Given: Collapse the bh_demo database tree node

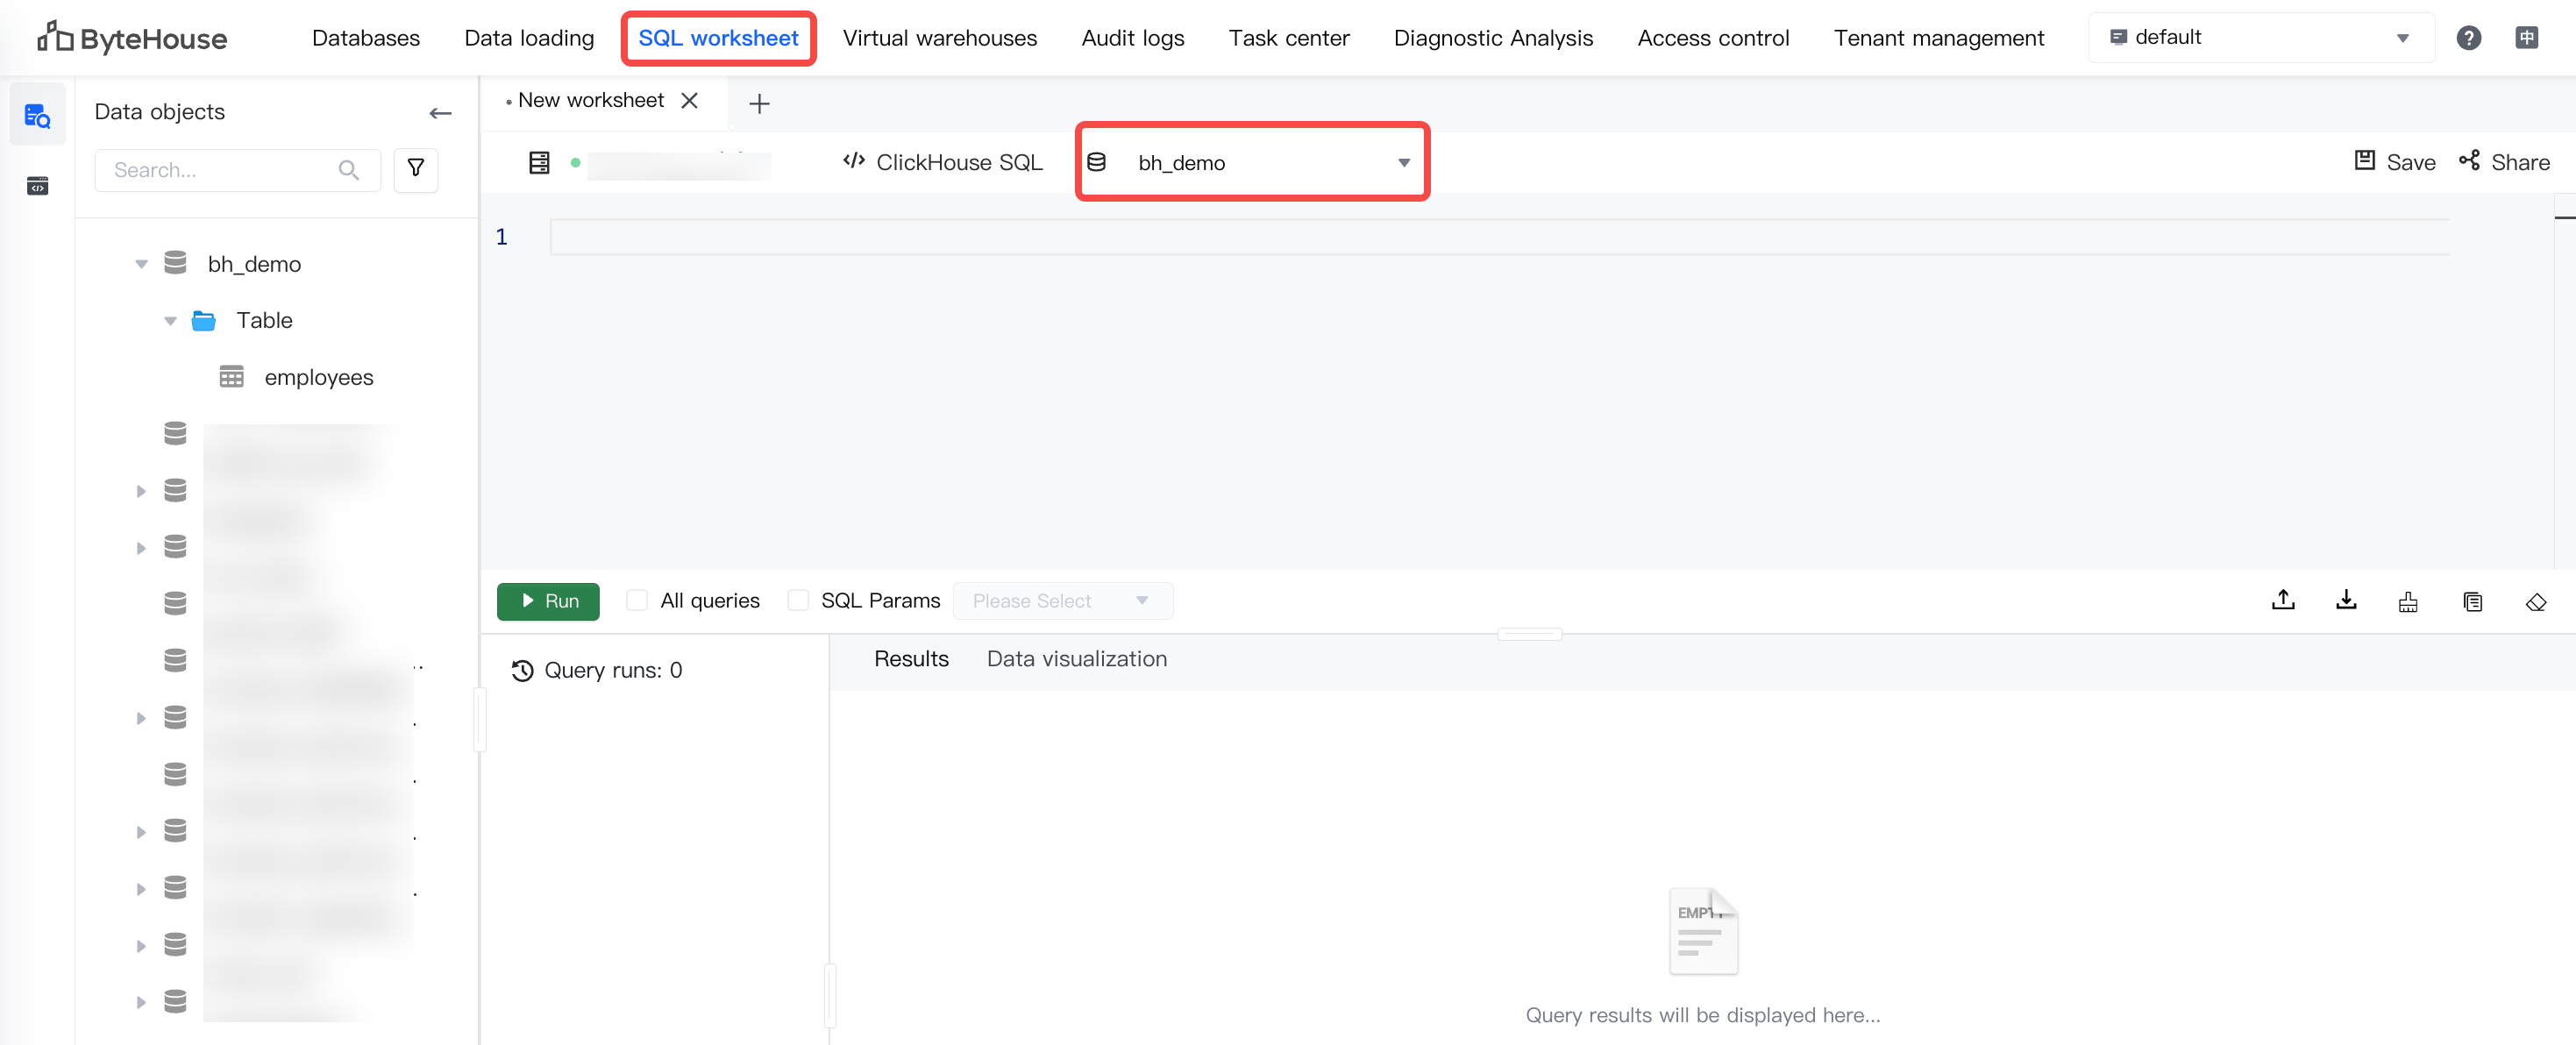Looking at the screenshot, I should 141,264.
